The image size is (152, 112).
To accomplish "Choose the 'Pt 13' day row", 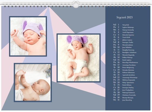I will coord(124,55).
